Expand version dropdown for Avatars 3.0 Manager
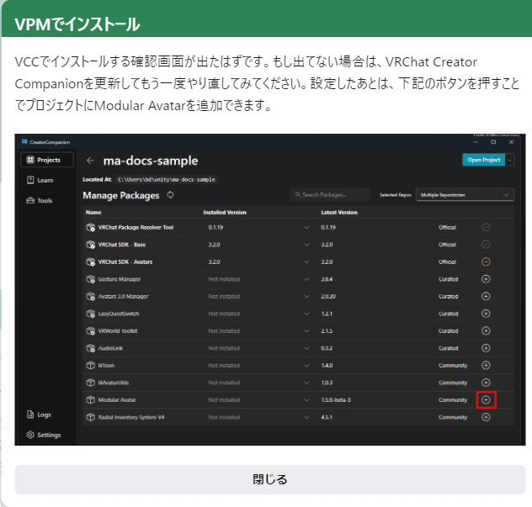Image resolution: width=532 pixels, height=507 pixels. tap(306, 297)
